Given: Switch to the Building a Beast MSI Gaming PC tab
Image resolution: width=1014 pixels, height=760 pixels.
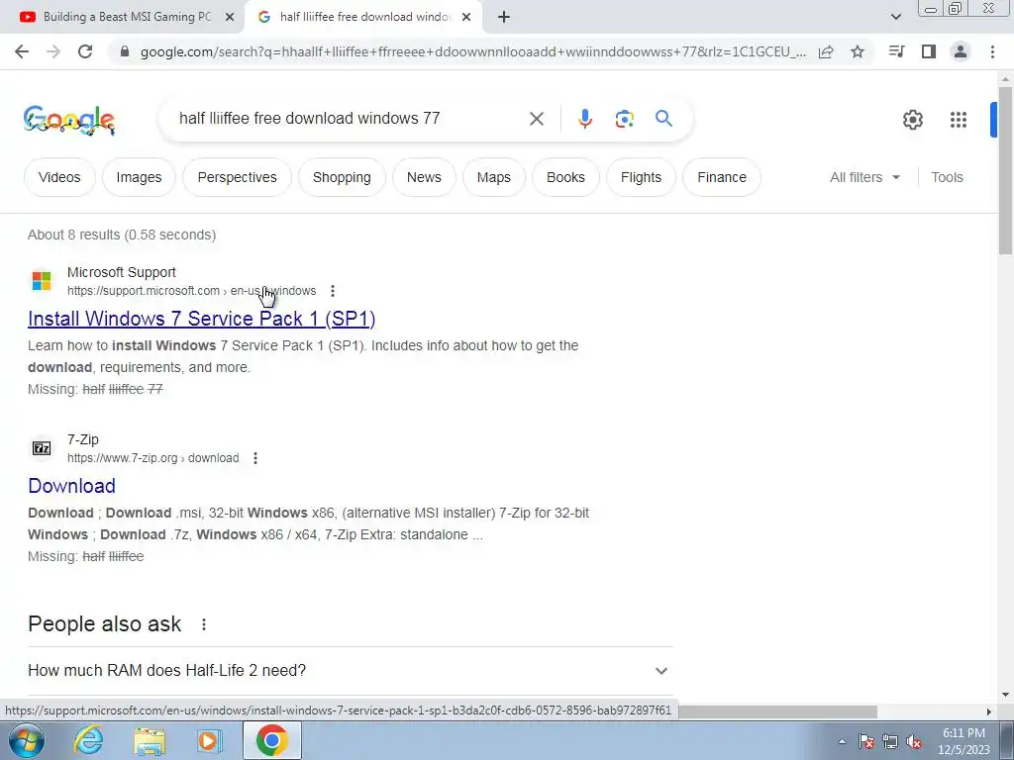Looking at the screenshot, I should point(123,18).
